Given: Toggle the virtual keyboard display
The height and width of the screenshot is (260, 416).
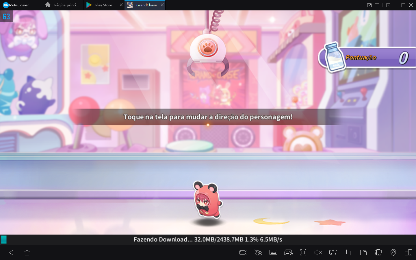Looking at the screenshot, I should pos(274,252).
